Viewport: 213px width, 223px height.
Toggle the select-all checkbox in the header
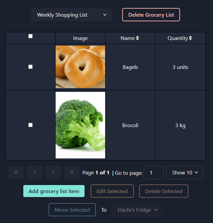tap(30, 36)
